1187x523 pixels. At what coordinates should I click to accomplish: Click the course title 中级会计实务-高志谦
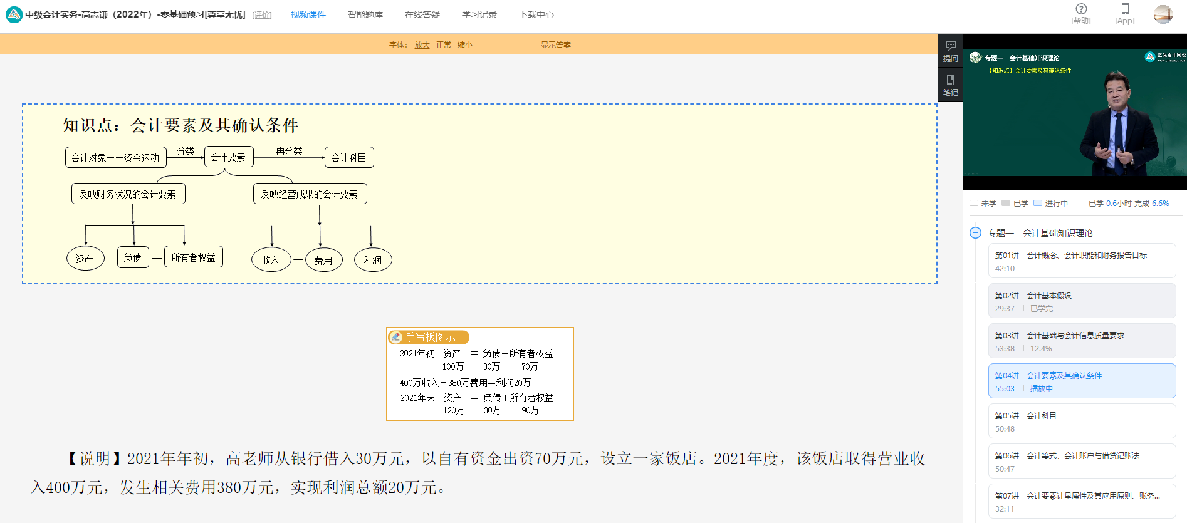point(135,14)
